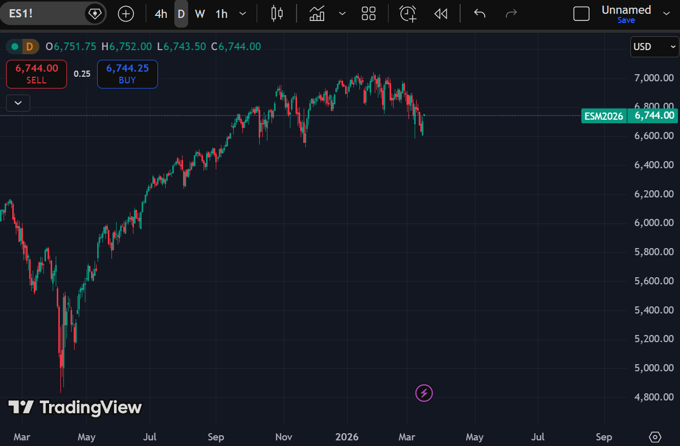680x446 pixels.
Task: Open the USD currency dropdown
Action: [x=655, y=47]
